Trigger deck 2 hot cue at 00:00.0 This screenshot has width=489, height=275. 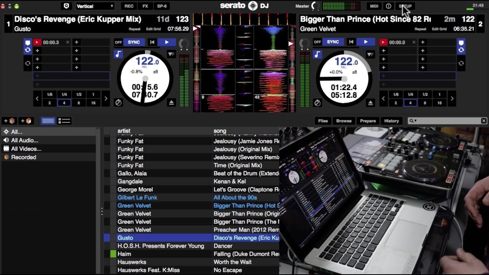coord(383,42)
